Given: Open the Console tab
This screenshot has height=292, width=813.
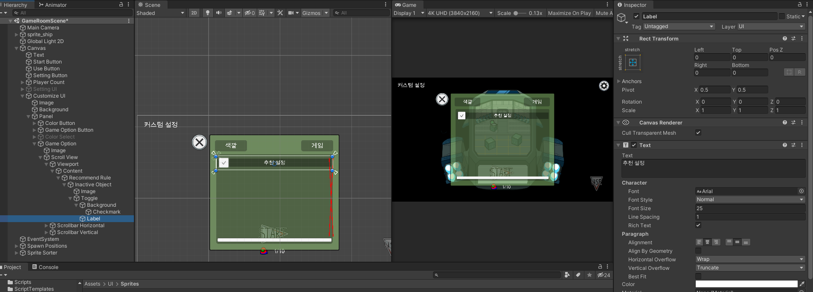Looking at the screenshot, I should click(45, 267).
